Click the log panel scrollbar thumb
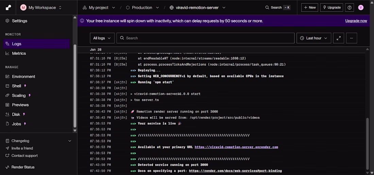The image size is (374, 175). (367, 143)
